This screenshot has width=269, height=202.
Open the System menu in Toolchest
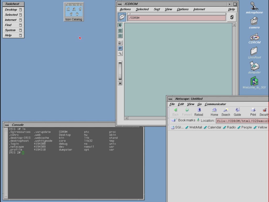tap(13, 30)
